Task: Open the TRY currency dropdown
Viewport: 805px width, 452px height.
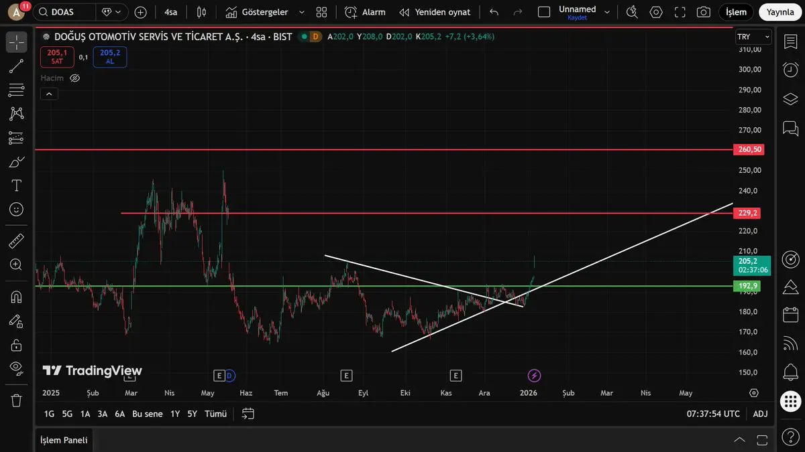Action: 749,37
